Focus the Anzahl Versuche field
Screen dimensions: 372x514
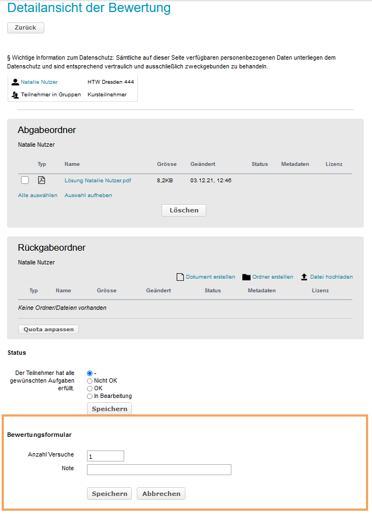pos(106,456)
